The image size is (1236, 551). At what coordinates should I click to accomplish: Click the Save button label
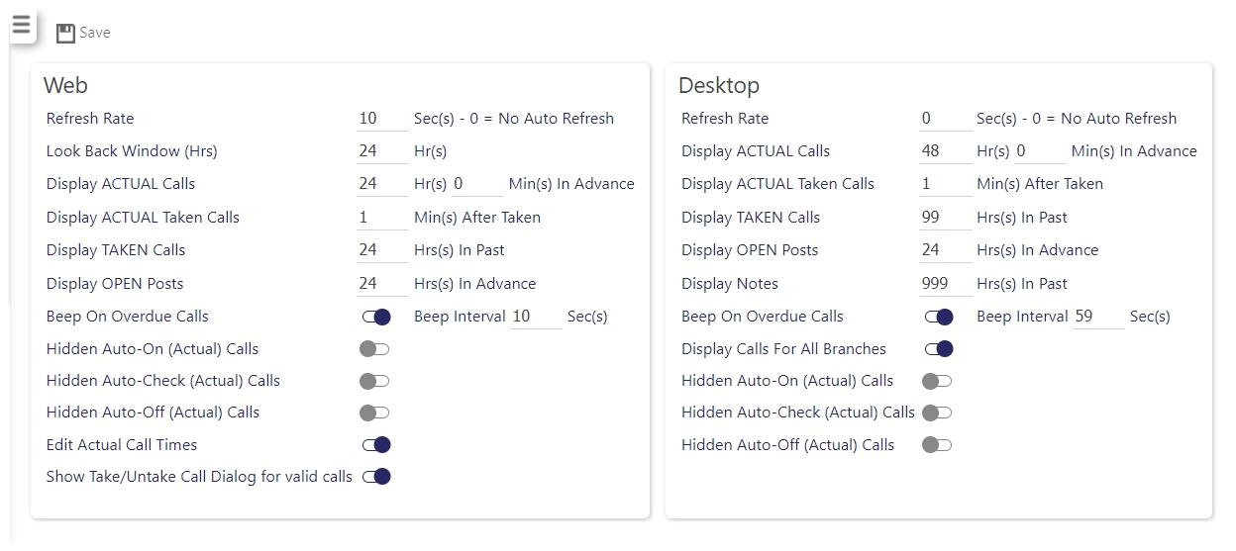coord(95,33)
